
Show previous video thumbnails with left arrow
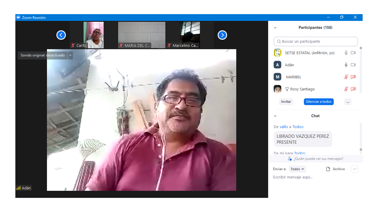pyautogui.click(x=61, y=35)
